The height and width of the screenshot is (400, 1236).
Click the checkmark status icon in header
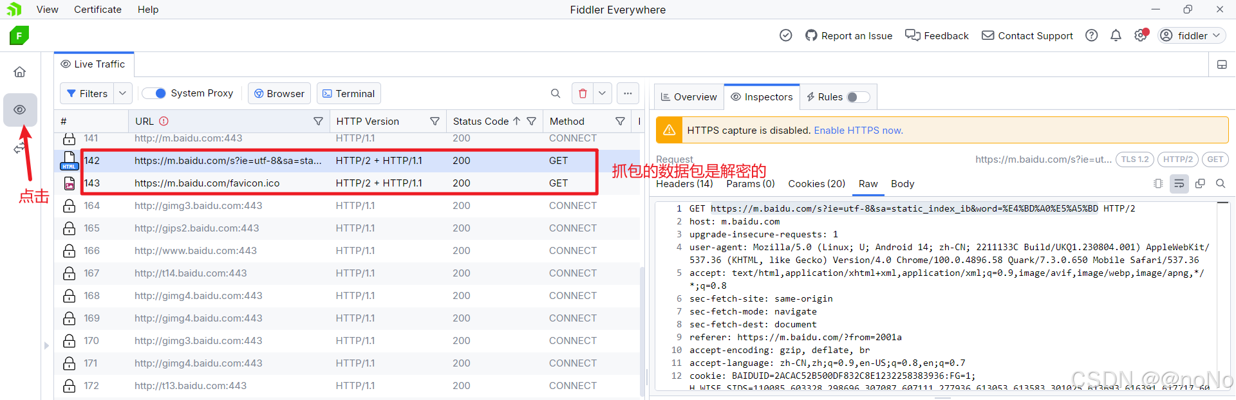click(785, 35)
